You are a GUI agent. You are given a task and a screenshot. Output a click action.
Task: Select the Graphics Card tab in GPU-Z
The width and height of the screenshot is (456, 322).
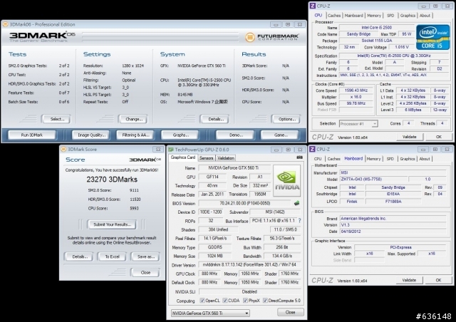pos(182,157)
